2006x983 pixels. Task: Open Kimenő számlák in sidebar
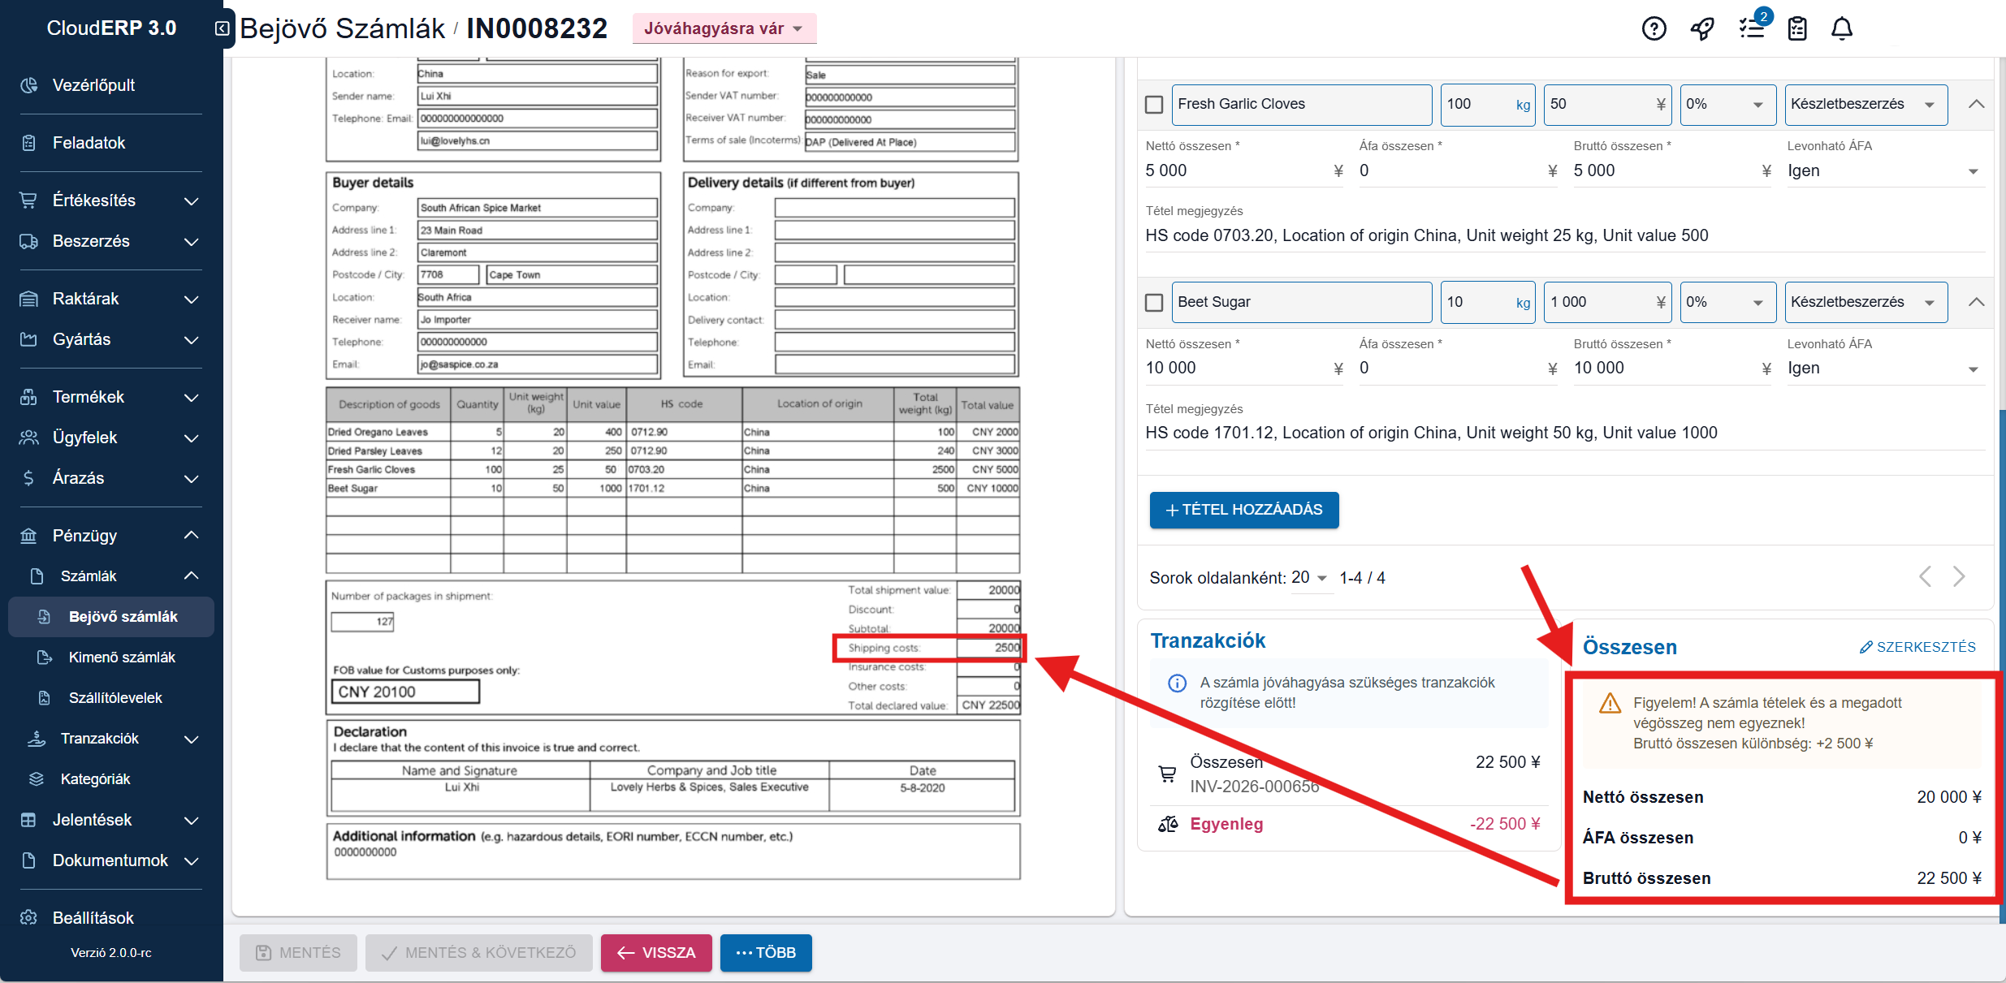[122, 657]
